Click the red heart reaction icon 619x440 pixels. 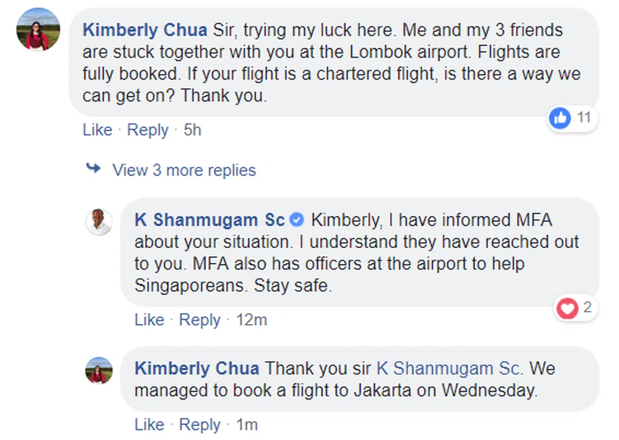(x=568, y=309)
